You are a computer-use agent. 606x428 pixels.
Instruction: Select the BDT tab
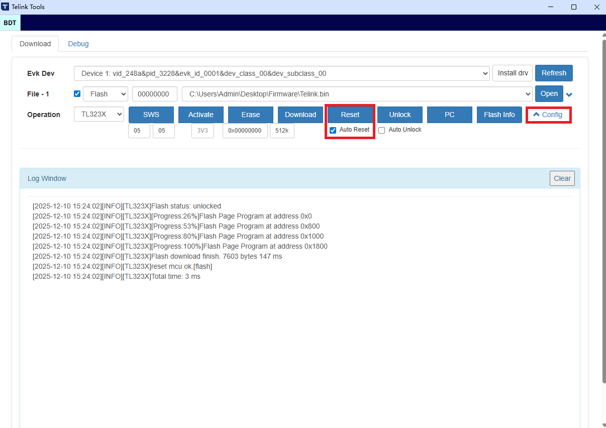(10, 23)
